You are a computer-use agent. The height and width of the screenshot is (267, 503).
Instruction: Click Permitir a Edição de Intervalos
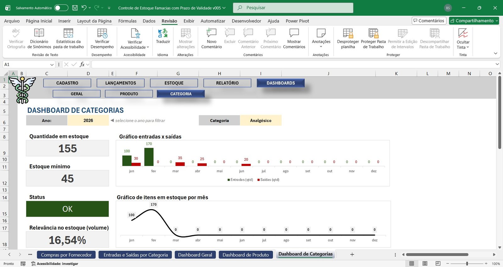[x=402, y=39]
